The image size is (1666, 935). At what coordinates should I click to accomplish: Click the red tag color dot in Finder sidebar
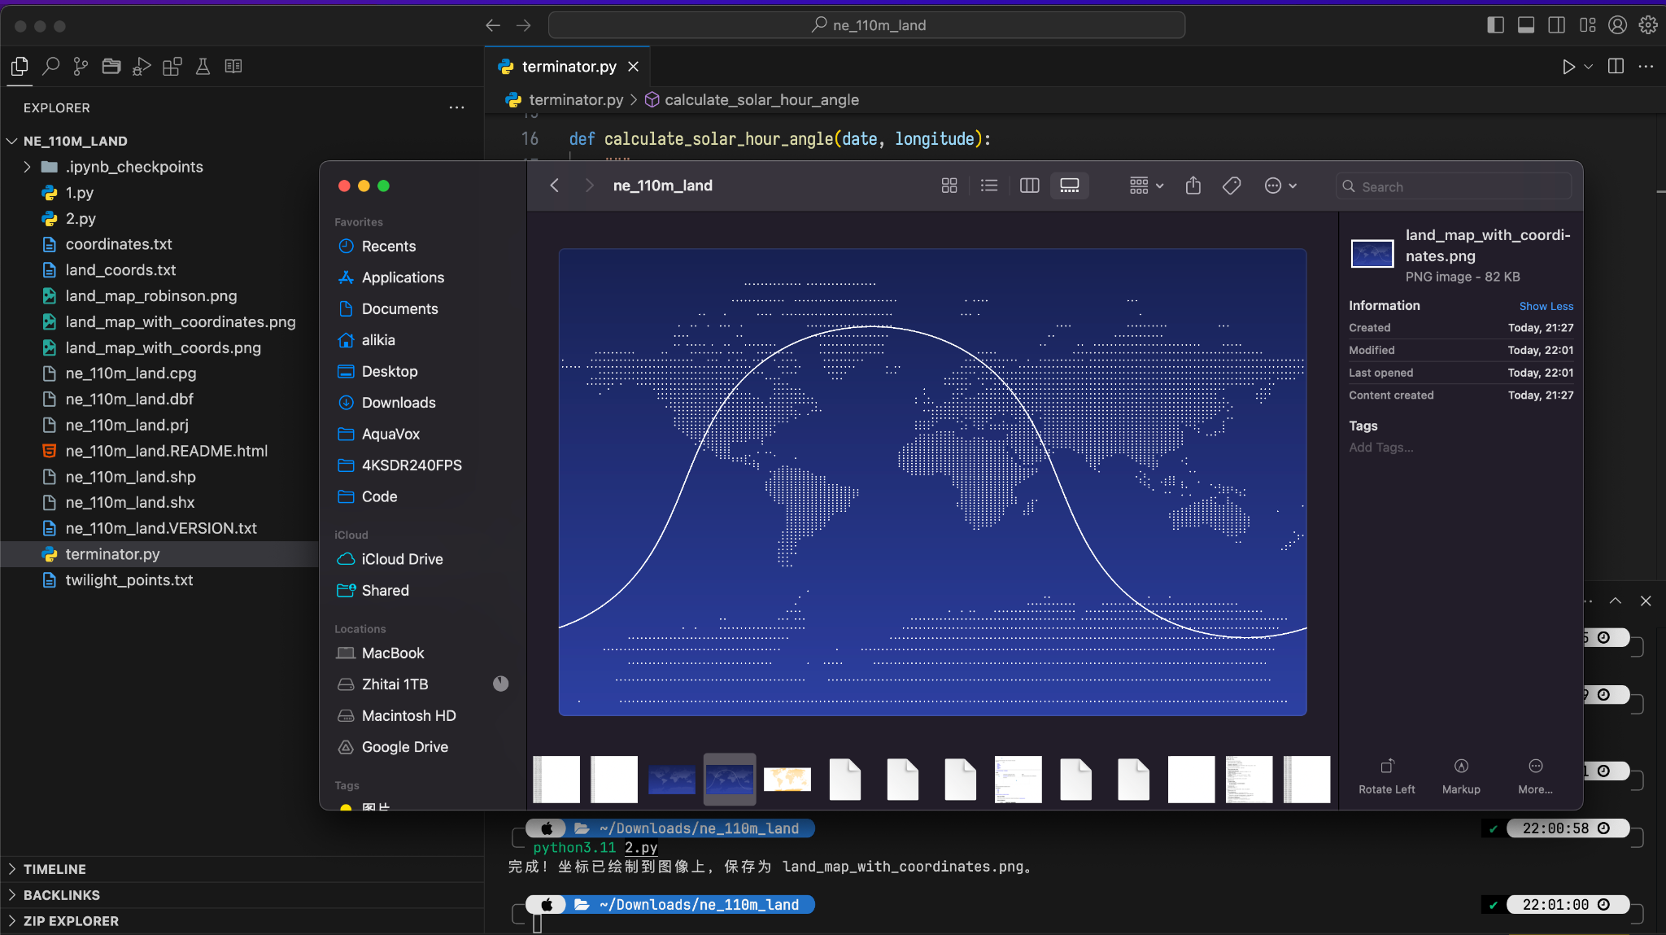[x=345, y=807]
